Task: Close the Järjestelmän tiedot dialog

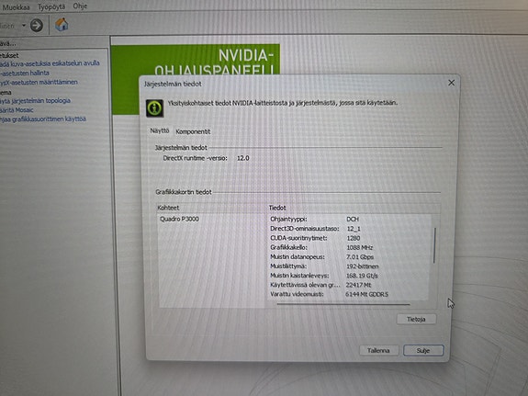Action: pyautogui.click(x=451, y=83)
